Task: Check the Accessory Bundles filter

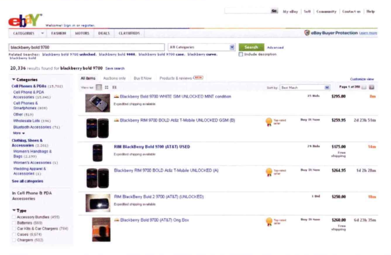Action: pyautogui.click(x=14, y=217)
